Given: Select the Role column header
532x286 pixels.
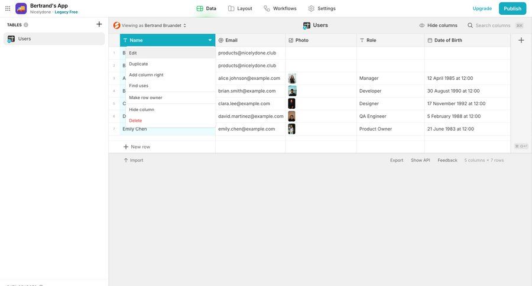Looking at the screenshot, I should coord(391,40).
